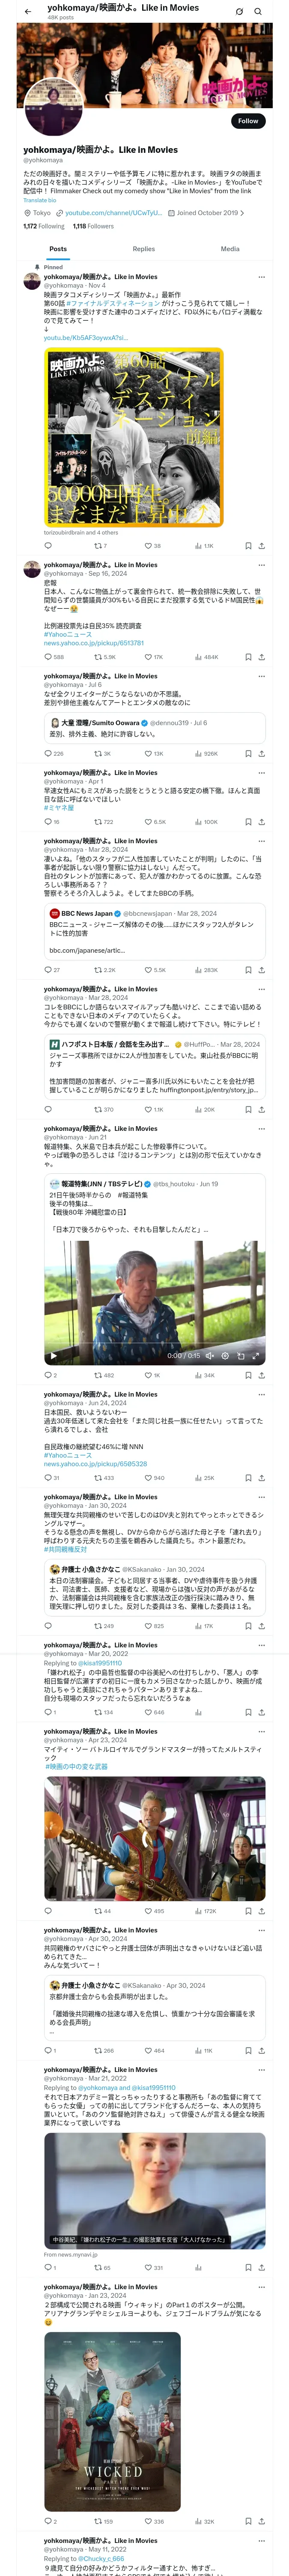Open the search icon in the profile header
289x2576 pixels.
click(258, 11)
